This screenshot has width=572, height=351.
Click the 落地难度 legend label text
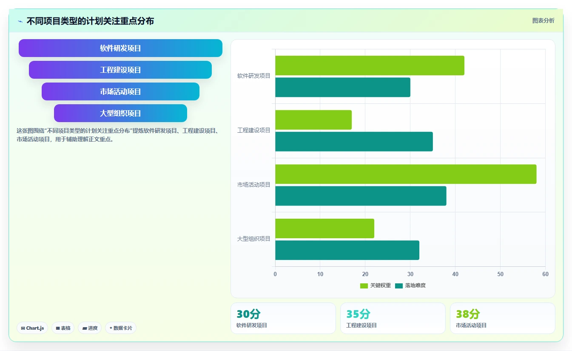tap(415, 285)
